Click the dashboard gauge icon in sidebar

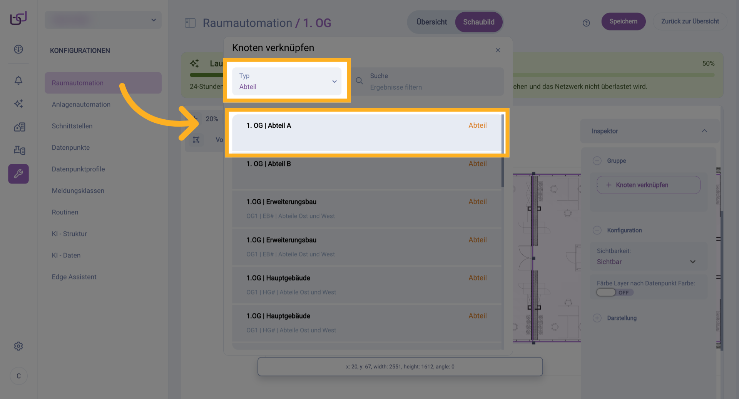[18, 49]
